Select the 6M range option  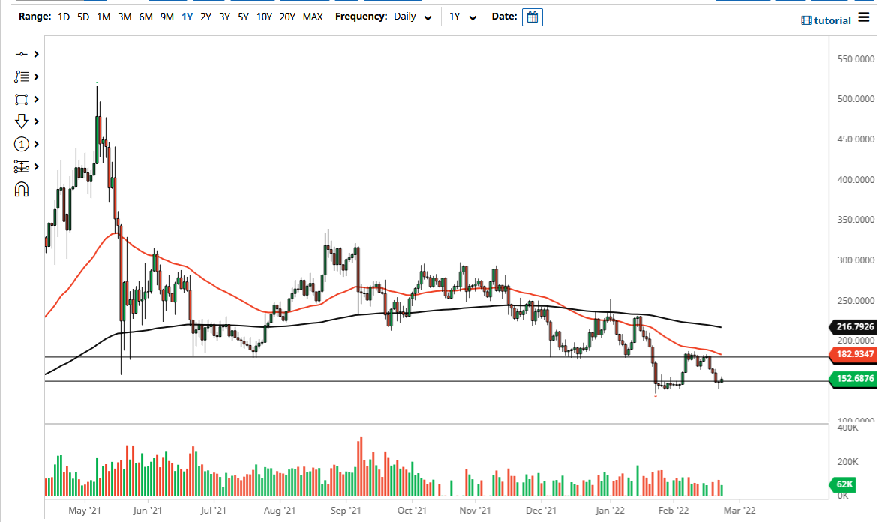click(x=145, y=16)
